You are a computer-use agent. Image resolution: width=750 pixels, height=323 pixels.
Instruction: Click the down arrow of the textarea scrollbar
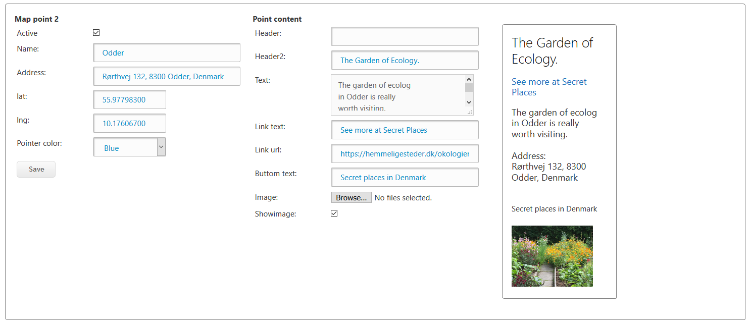[469, 102]
